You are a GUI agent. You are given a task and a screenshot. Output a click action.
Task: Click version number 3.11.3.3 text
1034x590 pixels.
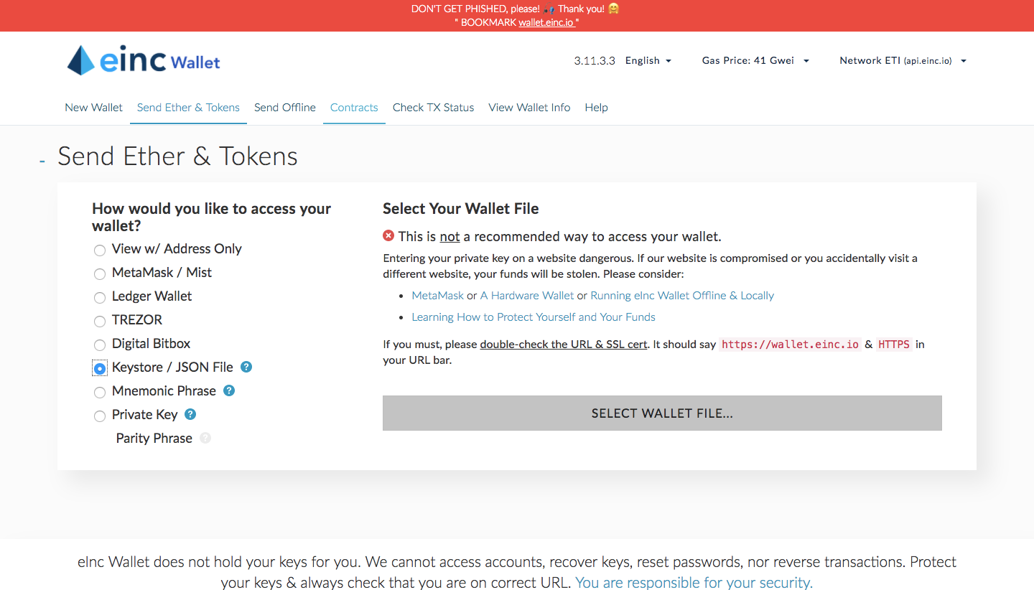point(595,60)
